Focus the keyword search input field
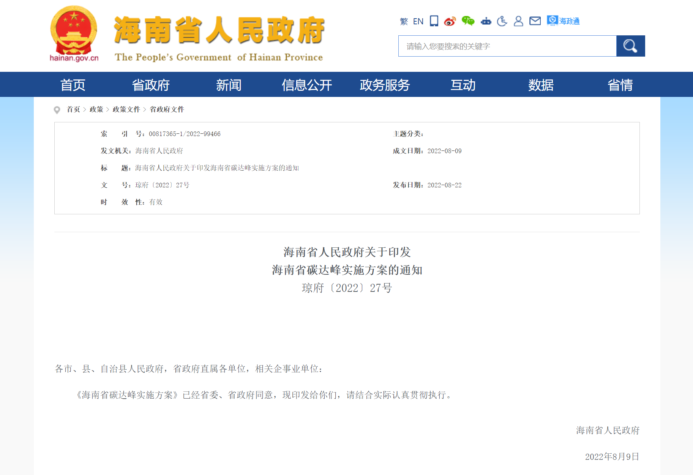693x475 pixels. (507, 46)
